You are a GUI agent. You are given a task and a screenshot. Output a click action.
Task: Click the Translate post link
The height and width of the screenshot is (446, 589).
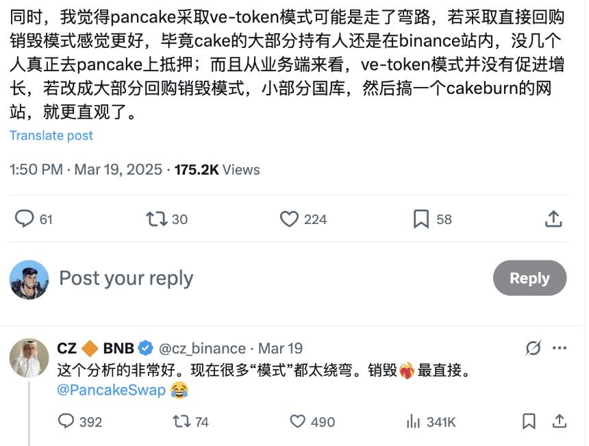pos(51,136)
